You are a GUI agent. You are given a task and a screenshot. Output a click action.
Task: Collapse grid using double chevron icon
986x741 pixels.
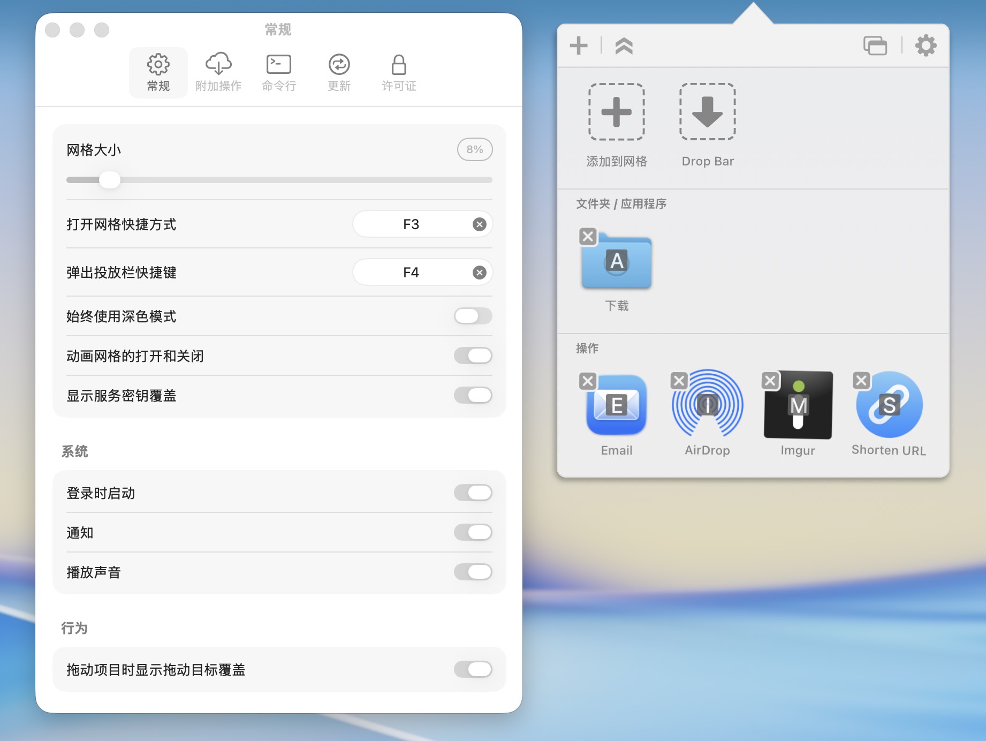624,46
